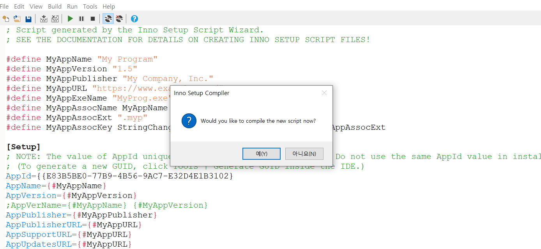Run the script with green play icon
Screen dimensions: 541x249
tap(70, 19)
